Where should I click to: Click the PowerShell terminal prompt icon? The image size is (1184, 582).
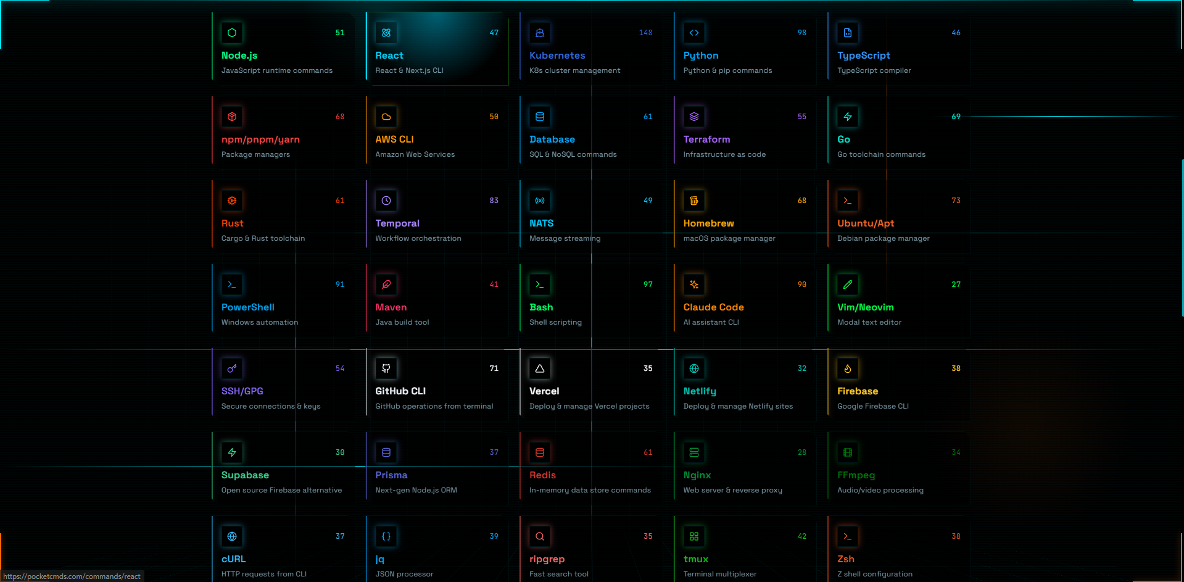232,285
